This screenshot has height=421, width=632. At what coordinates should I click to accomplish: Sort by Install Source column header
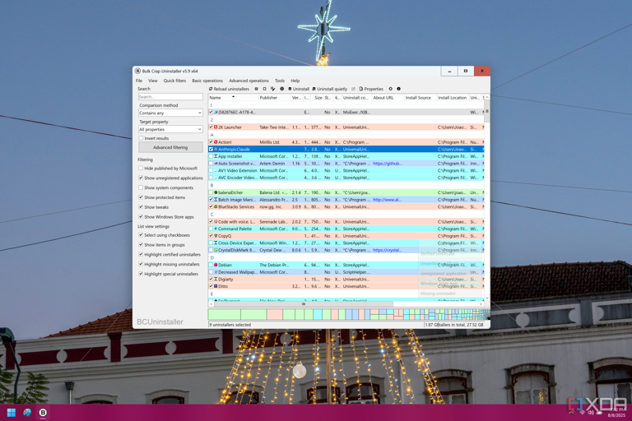point(421,98)
